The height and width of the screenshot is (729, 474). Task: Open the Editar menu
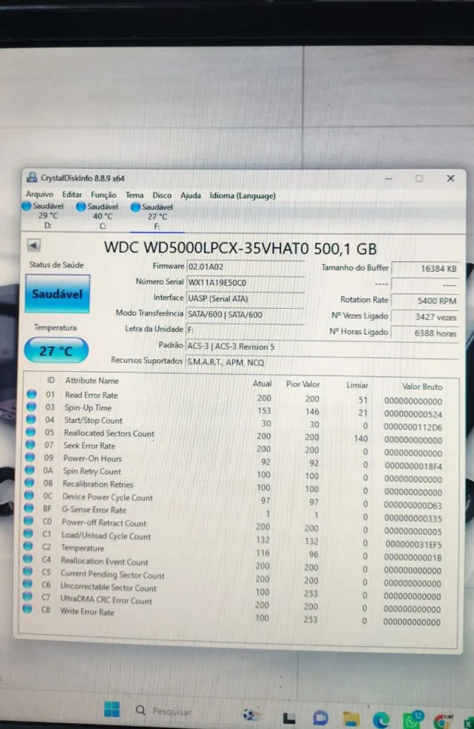(72, 195)
